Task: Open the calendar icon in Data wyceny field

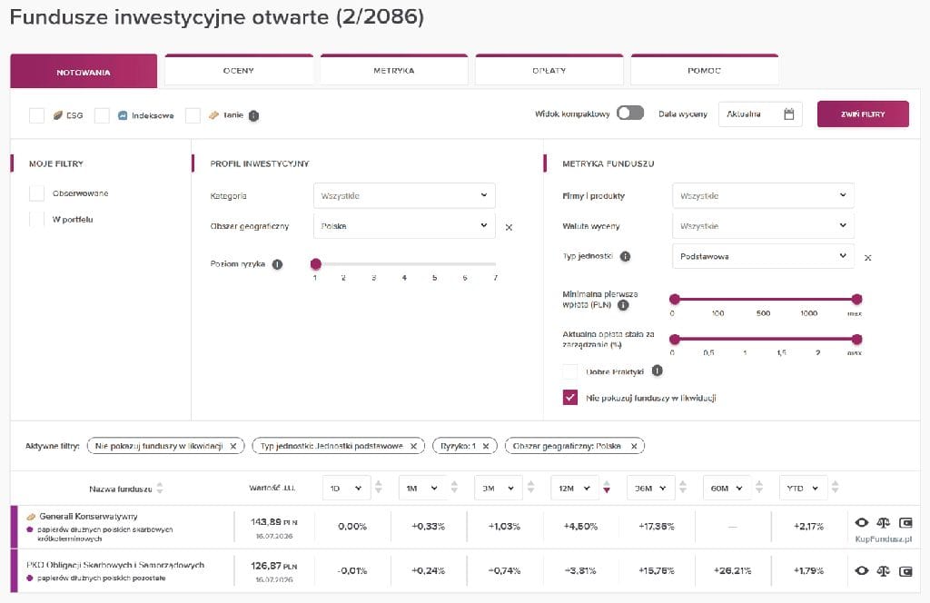Action: [788, 114]
